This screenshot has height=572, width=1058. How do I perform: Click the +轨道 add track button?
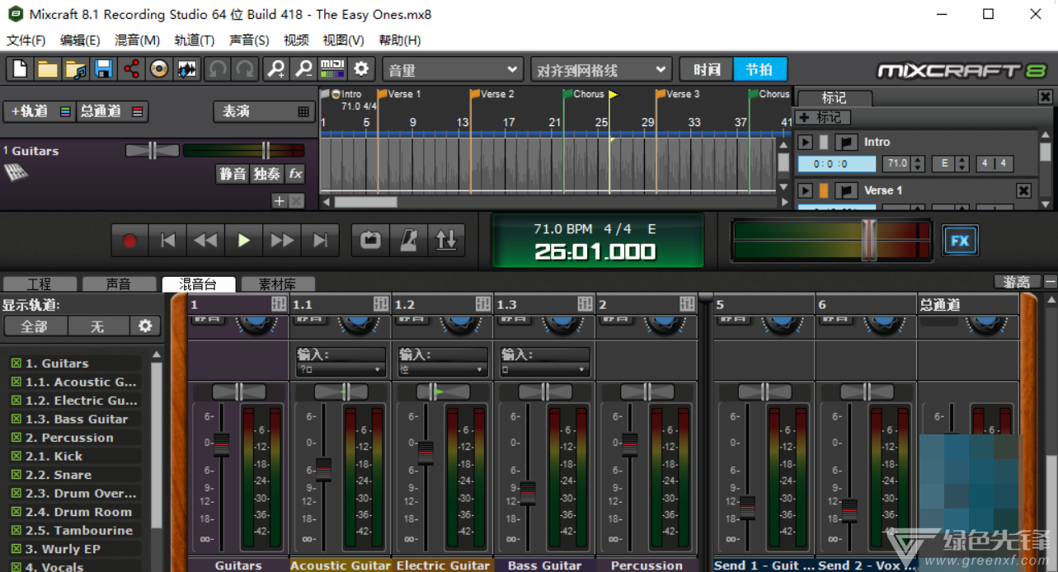tap(39, 111)
